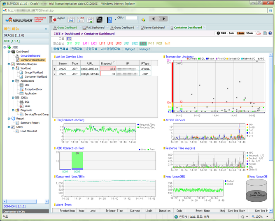Click the Statistics/Analysis chart icon

click(13, 64)
